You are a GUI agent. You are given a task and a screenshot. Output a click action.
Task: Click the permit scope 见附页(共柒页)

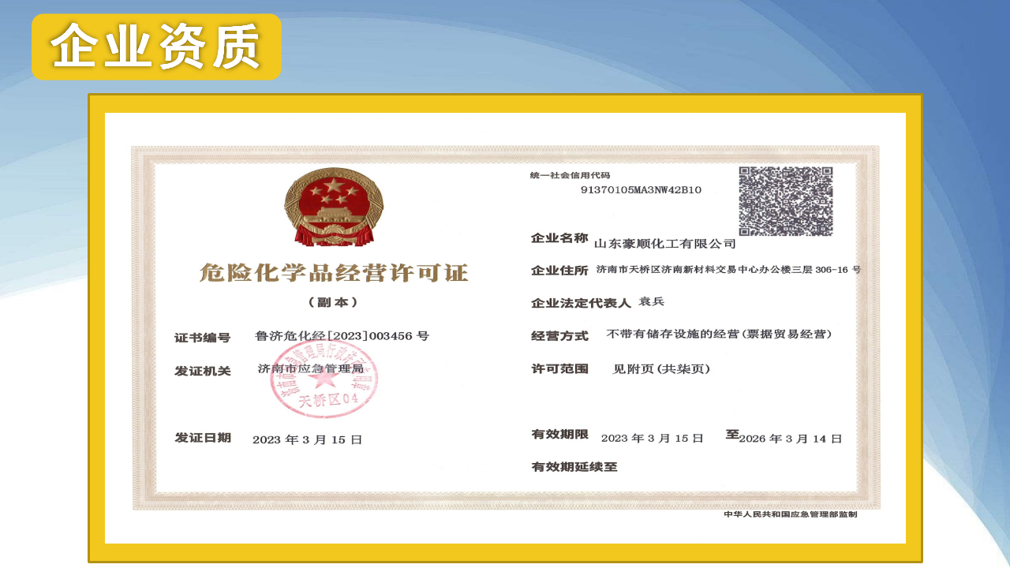pyautogui.click(x=661, y=368)
